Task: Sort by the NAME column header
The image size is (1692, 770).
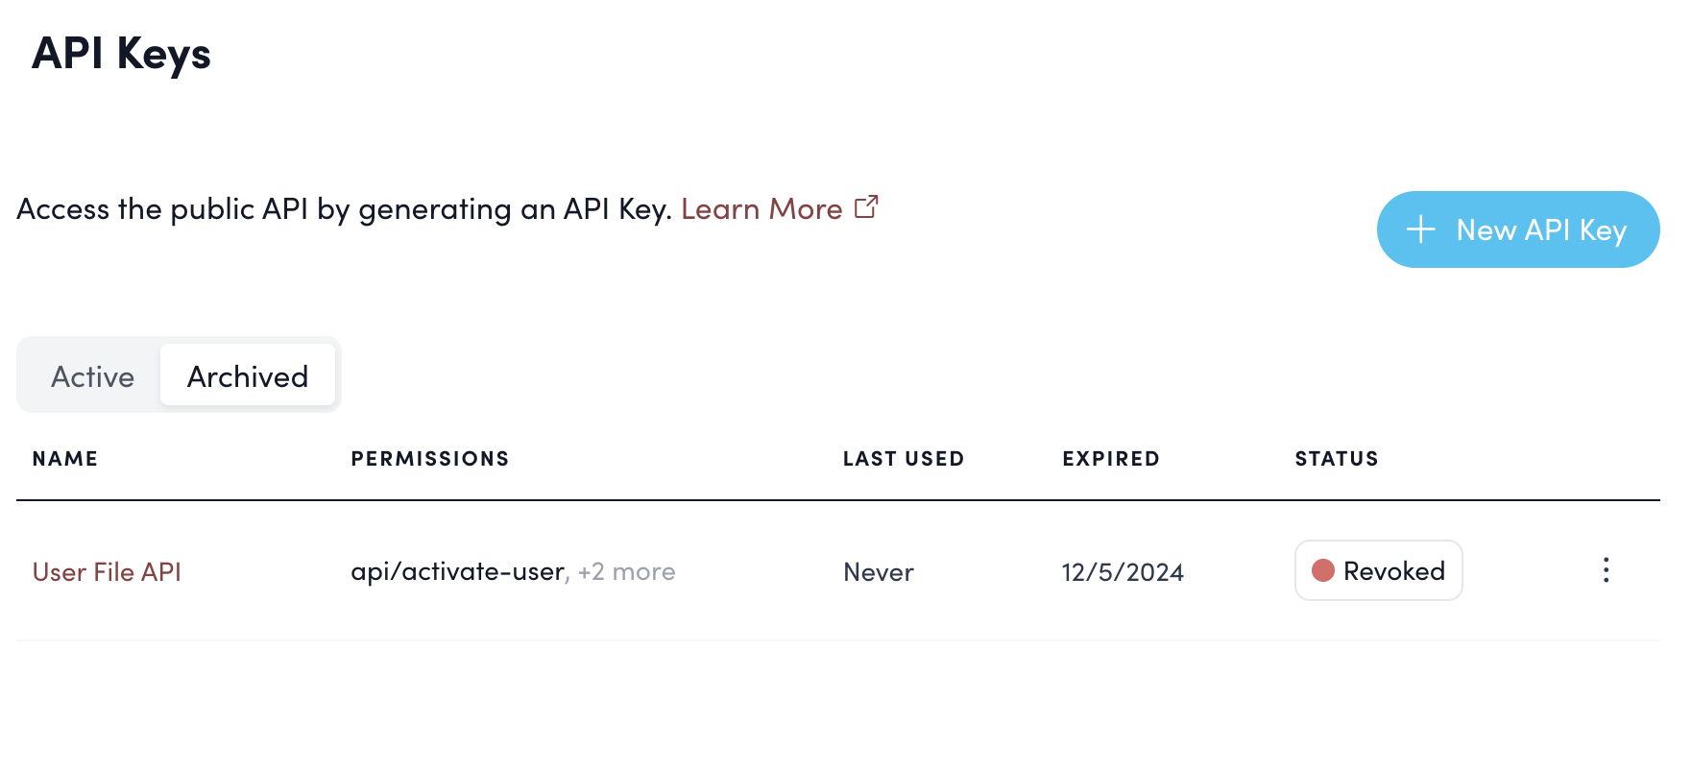Action: tap(64, 459)
